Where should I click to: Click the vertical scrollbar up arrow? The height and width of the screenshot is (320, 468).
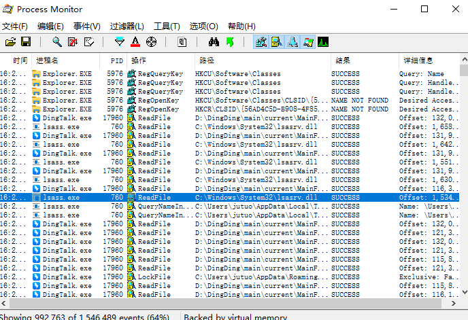coord(464,59)
